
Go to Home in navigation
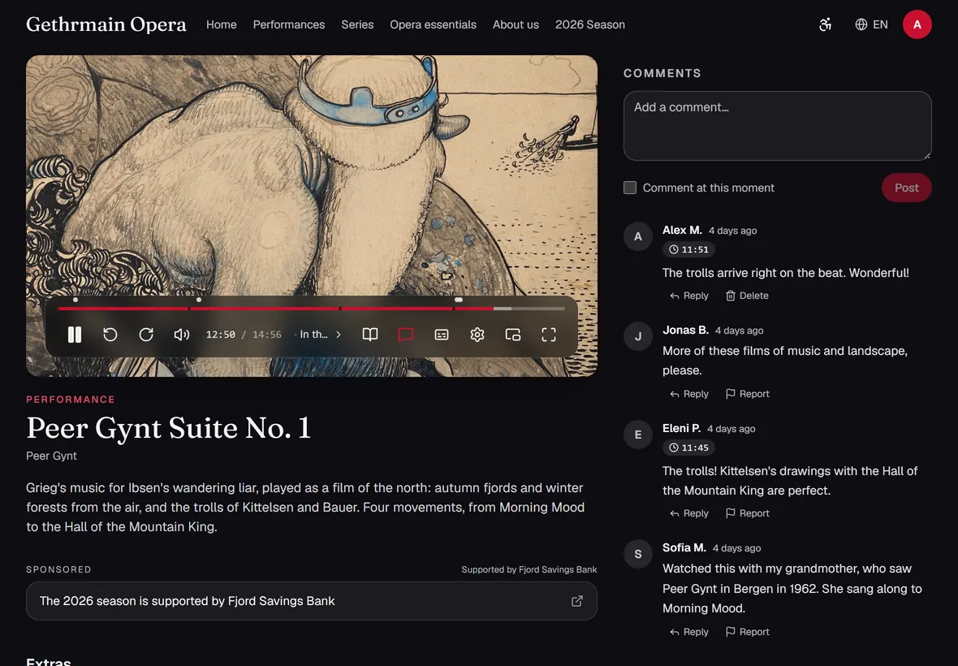click(221, 24)
